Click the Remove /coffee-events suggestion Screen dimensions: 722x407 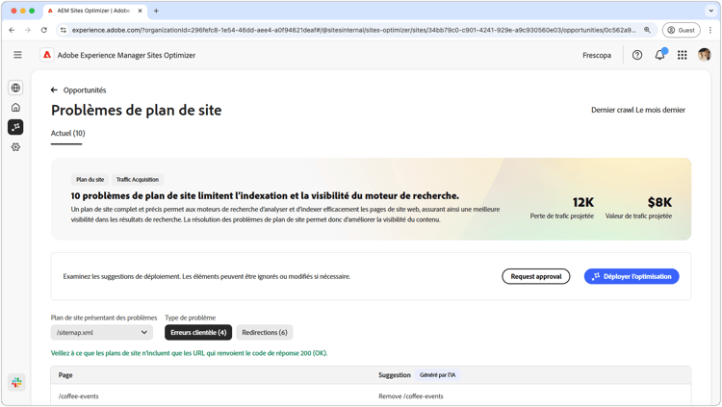tap(411, 396)
